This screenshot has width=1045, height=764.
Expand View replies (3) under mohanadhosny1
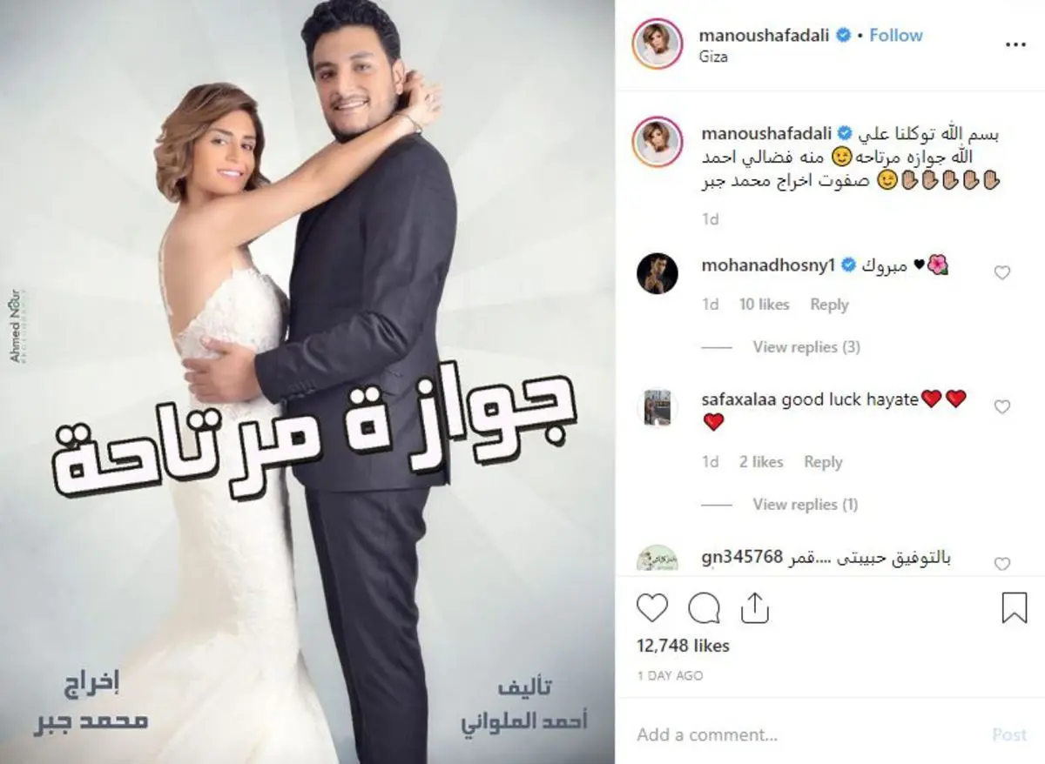(x=806, y=346)
